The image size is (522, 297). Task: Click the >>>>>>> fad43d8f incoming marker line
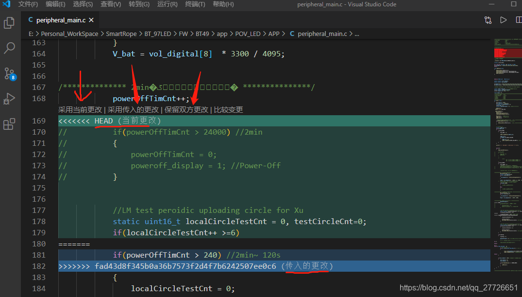(274, 266)
